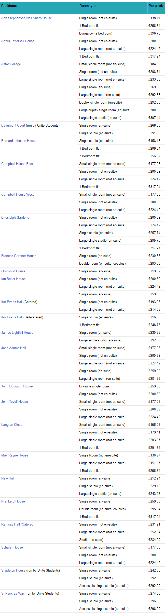Click the Arthur Tattersall House link
Image resolution: width=165 pixels, height=614 pixels.
tap(18, 41)
